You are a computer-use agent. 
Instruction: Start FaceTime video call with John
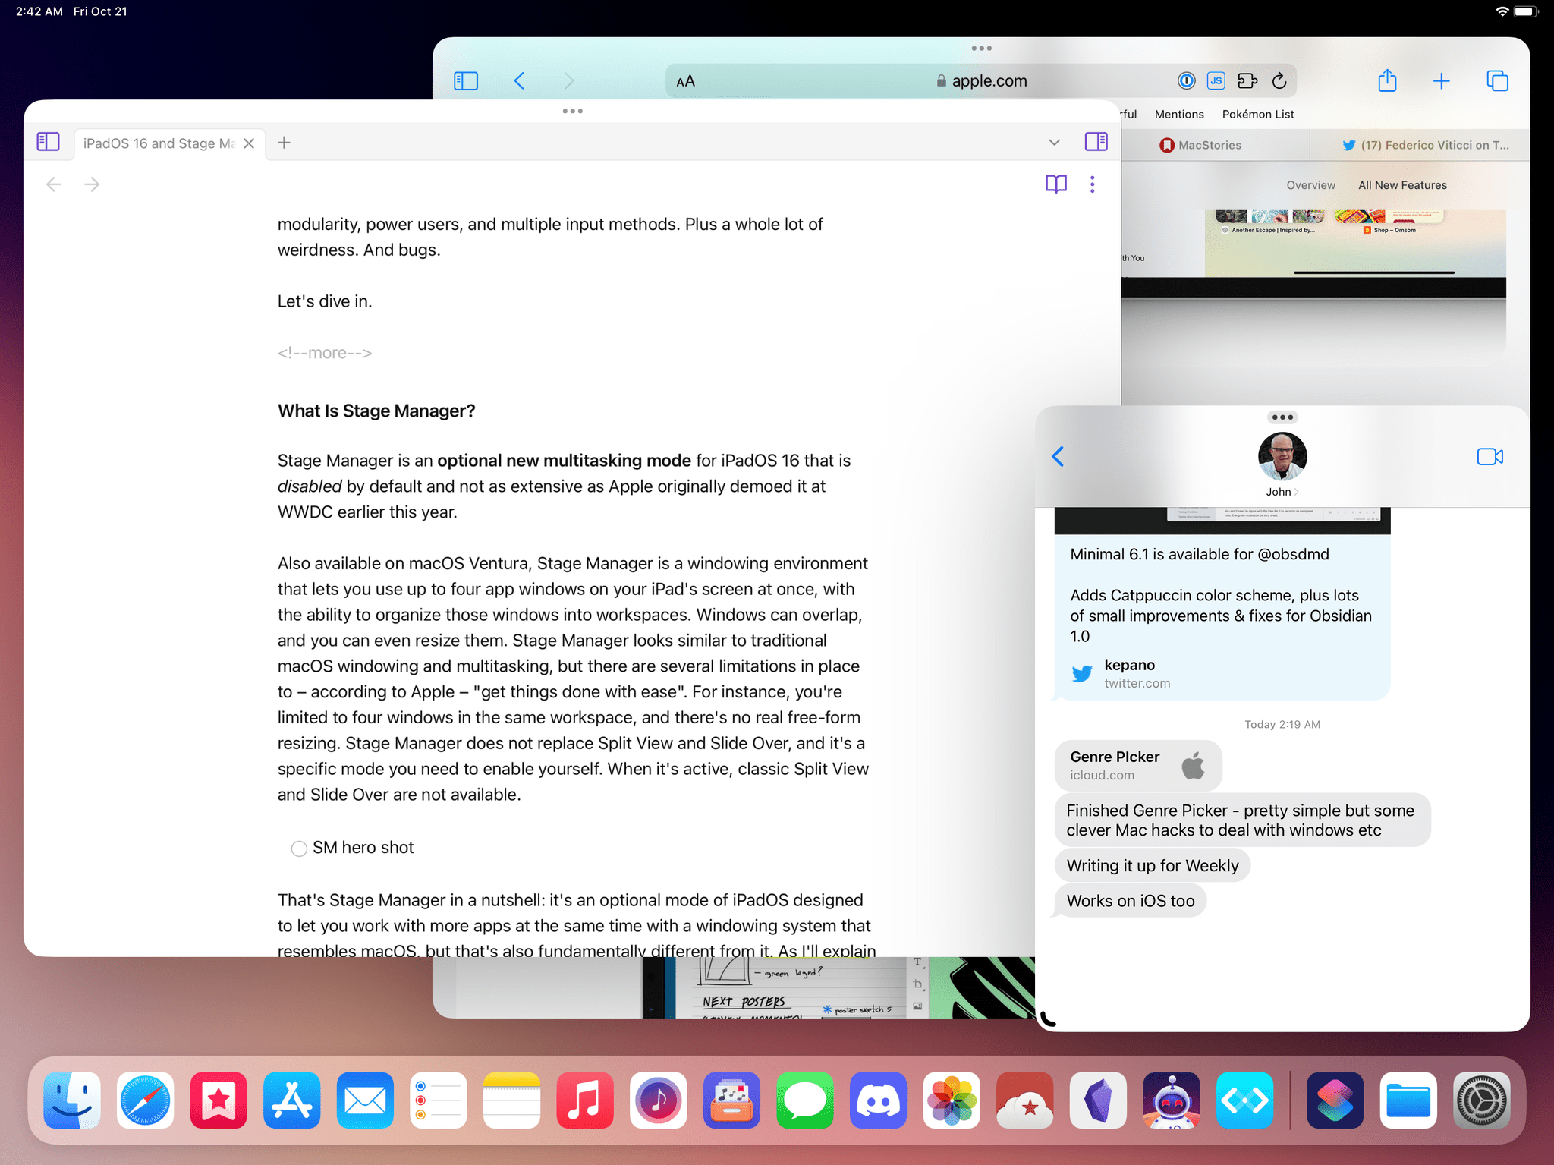pyautogui.click(x=1490, y=457)
